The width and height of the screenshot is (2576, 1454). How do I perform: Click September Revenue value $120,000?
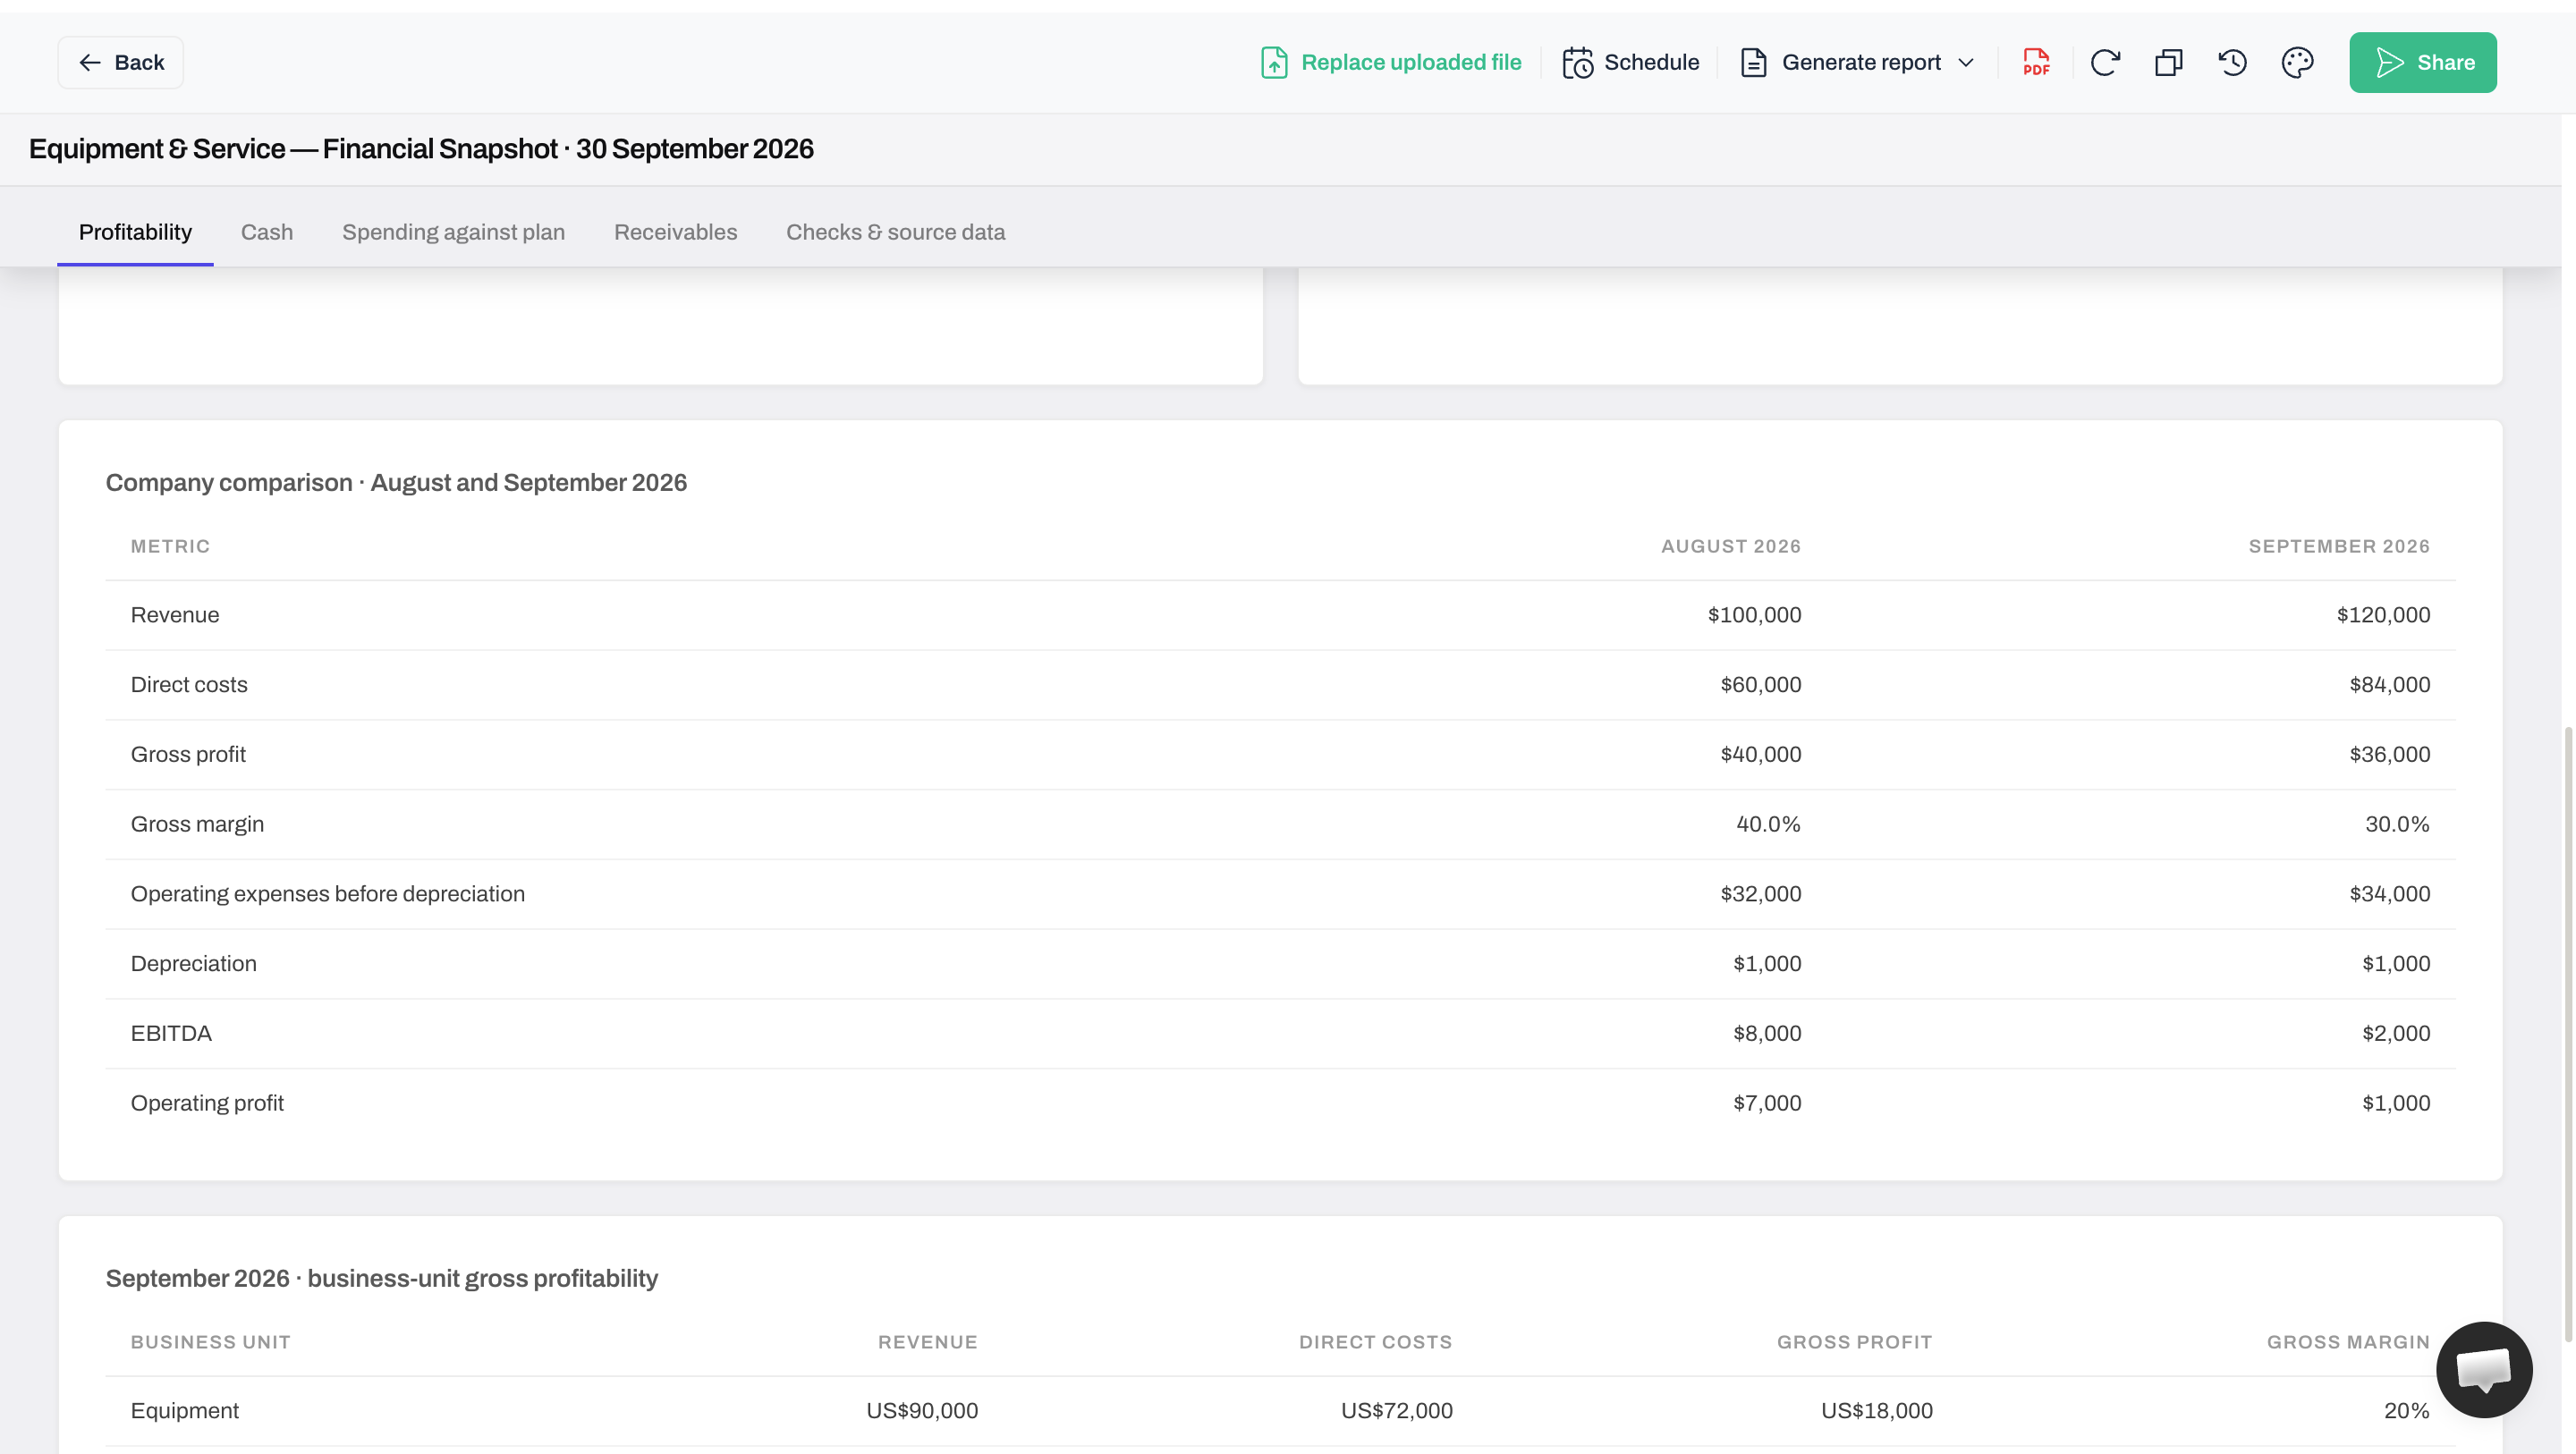(x=2383, y=615)
